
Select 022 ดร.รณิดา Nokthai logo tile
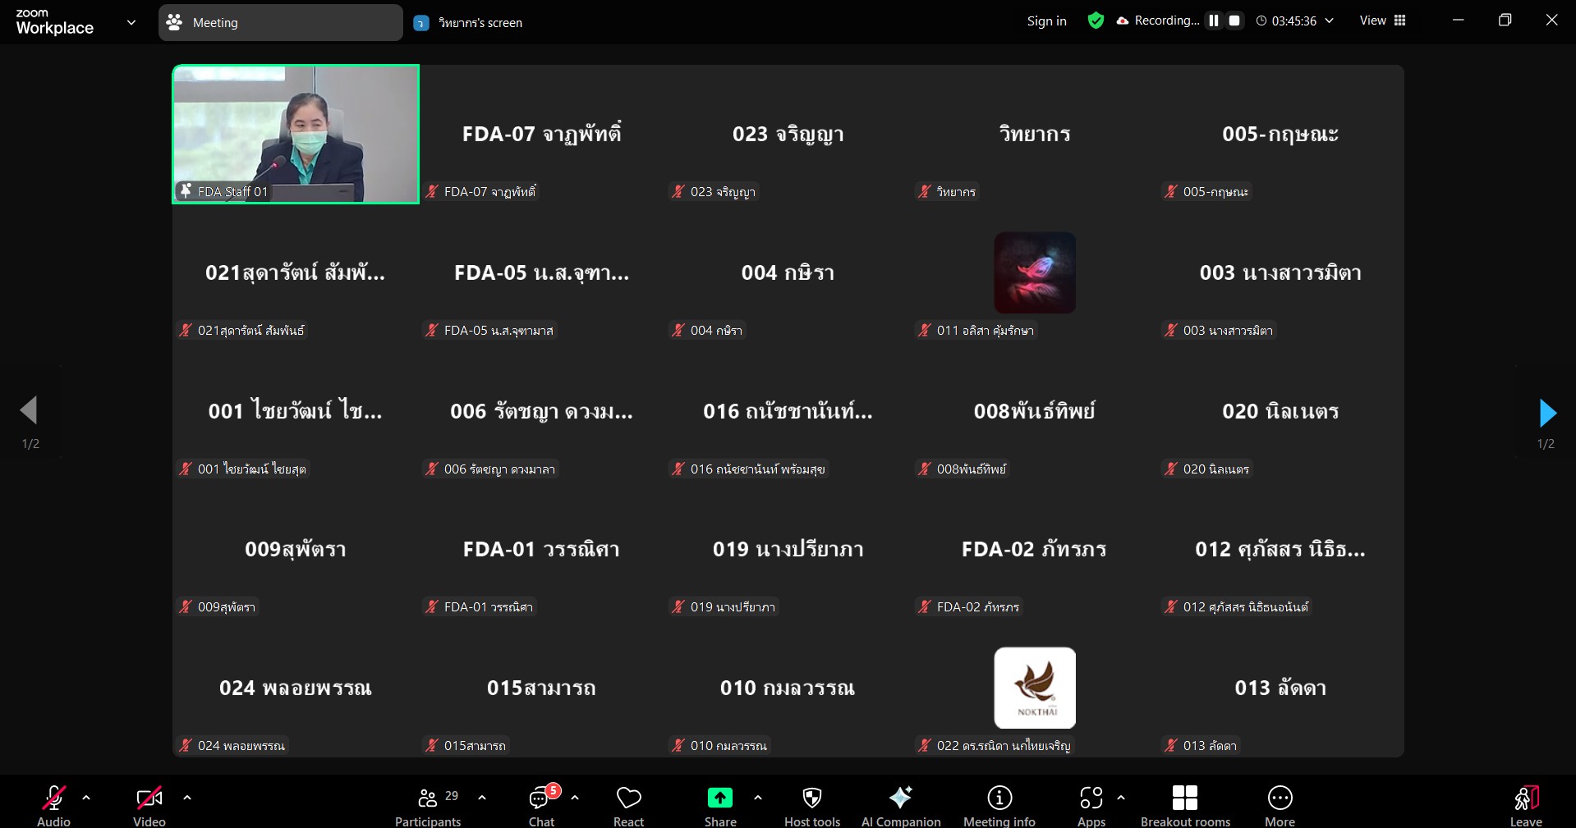(1035, 688)
